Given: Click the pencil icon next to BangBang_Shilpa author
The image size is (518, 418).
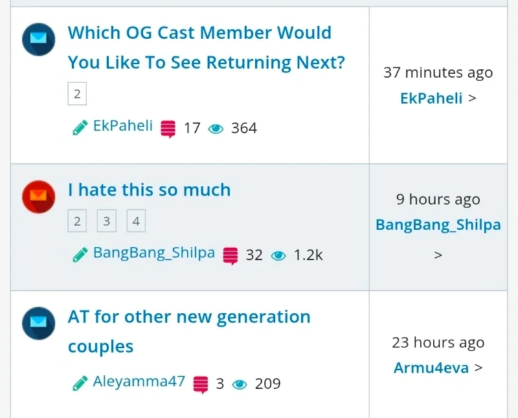Looking at the screenshot, I should (x=80, y=254).
